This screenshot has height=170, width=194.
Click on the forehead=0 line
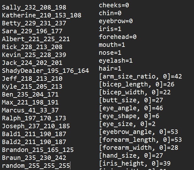click(x=118, y=37)
